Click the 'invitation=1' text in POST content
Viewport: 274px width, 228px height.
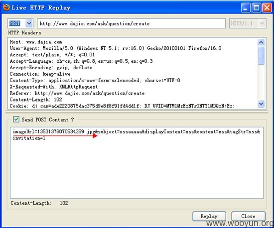click(29, 138)
